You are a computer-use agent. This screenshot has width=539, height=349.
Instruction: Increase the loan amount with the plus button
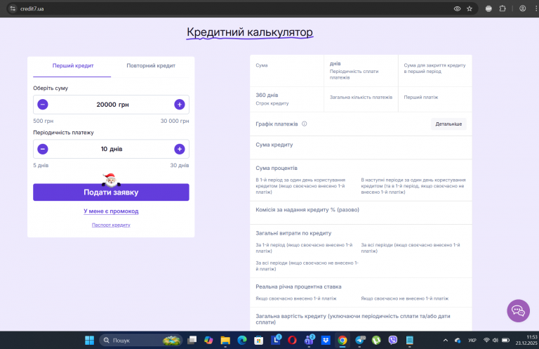tap(180, 105)
